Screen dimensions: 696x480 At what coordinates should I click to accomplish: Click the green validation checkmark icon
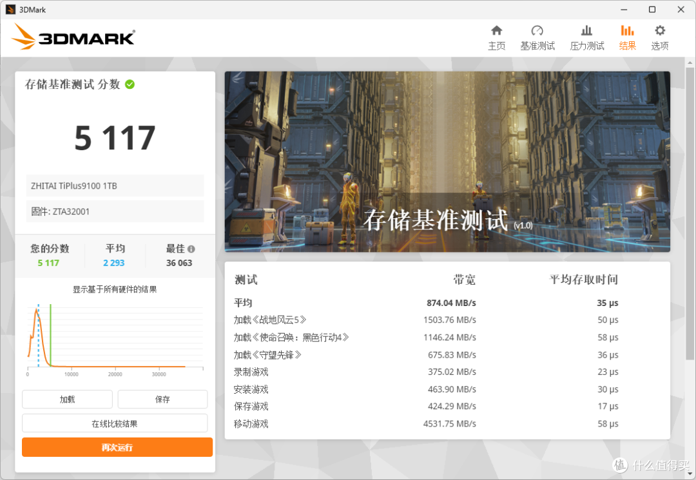(130, 84)
